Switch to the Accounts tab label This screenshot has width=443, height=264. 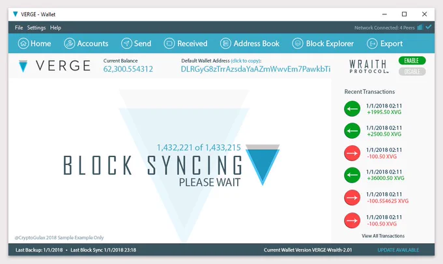(93, 44)
